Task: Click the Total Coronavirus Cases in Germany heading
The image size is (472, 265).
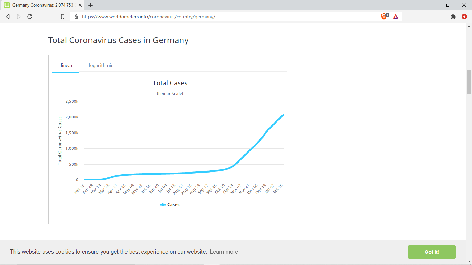Action: click(119, 40)
